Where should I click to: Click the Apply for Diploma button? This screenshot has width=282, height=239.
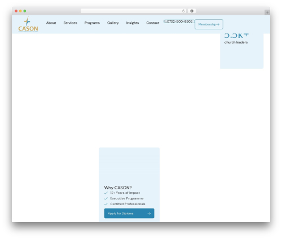coord(129,214)
